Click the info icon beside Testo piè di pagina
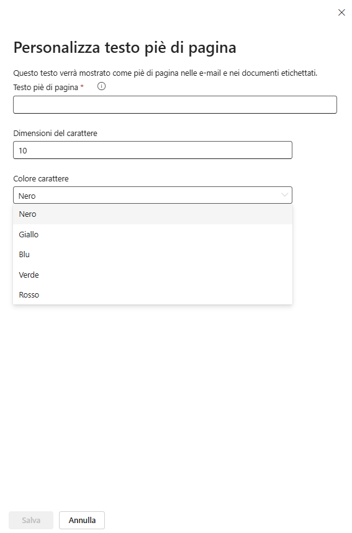 [101, 86]
